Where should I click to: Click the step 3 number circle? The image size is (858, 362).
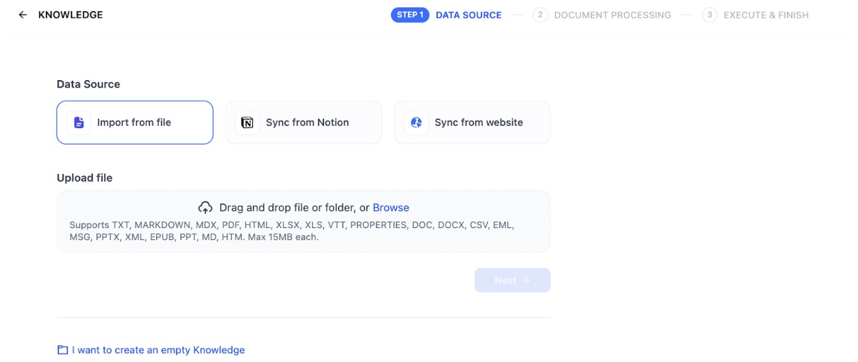click(x=709, y=15)
